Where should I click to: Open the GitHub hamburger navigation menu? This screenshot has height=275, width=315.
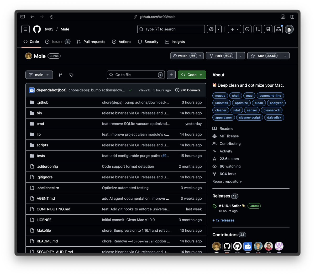[25, 29]
